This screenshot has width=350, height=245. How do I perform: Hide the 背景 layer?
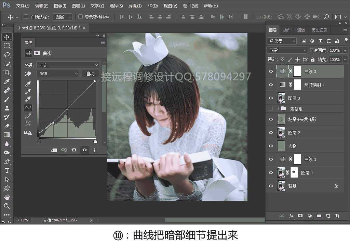pos(271,186)
